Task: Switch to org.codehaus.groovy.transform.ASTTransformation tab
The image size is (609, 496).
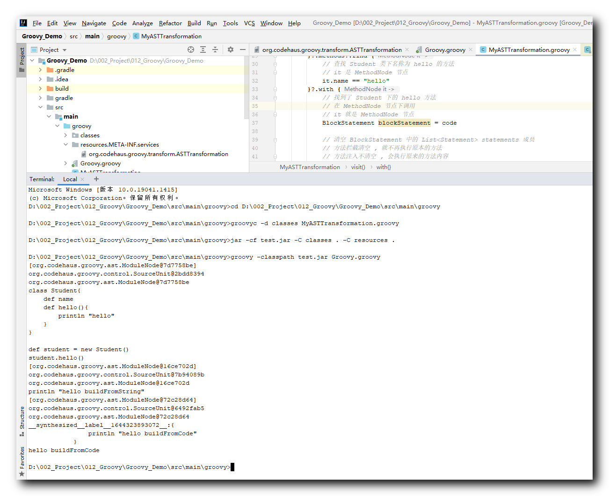Action: coord(331,50)
